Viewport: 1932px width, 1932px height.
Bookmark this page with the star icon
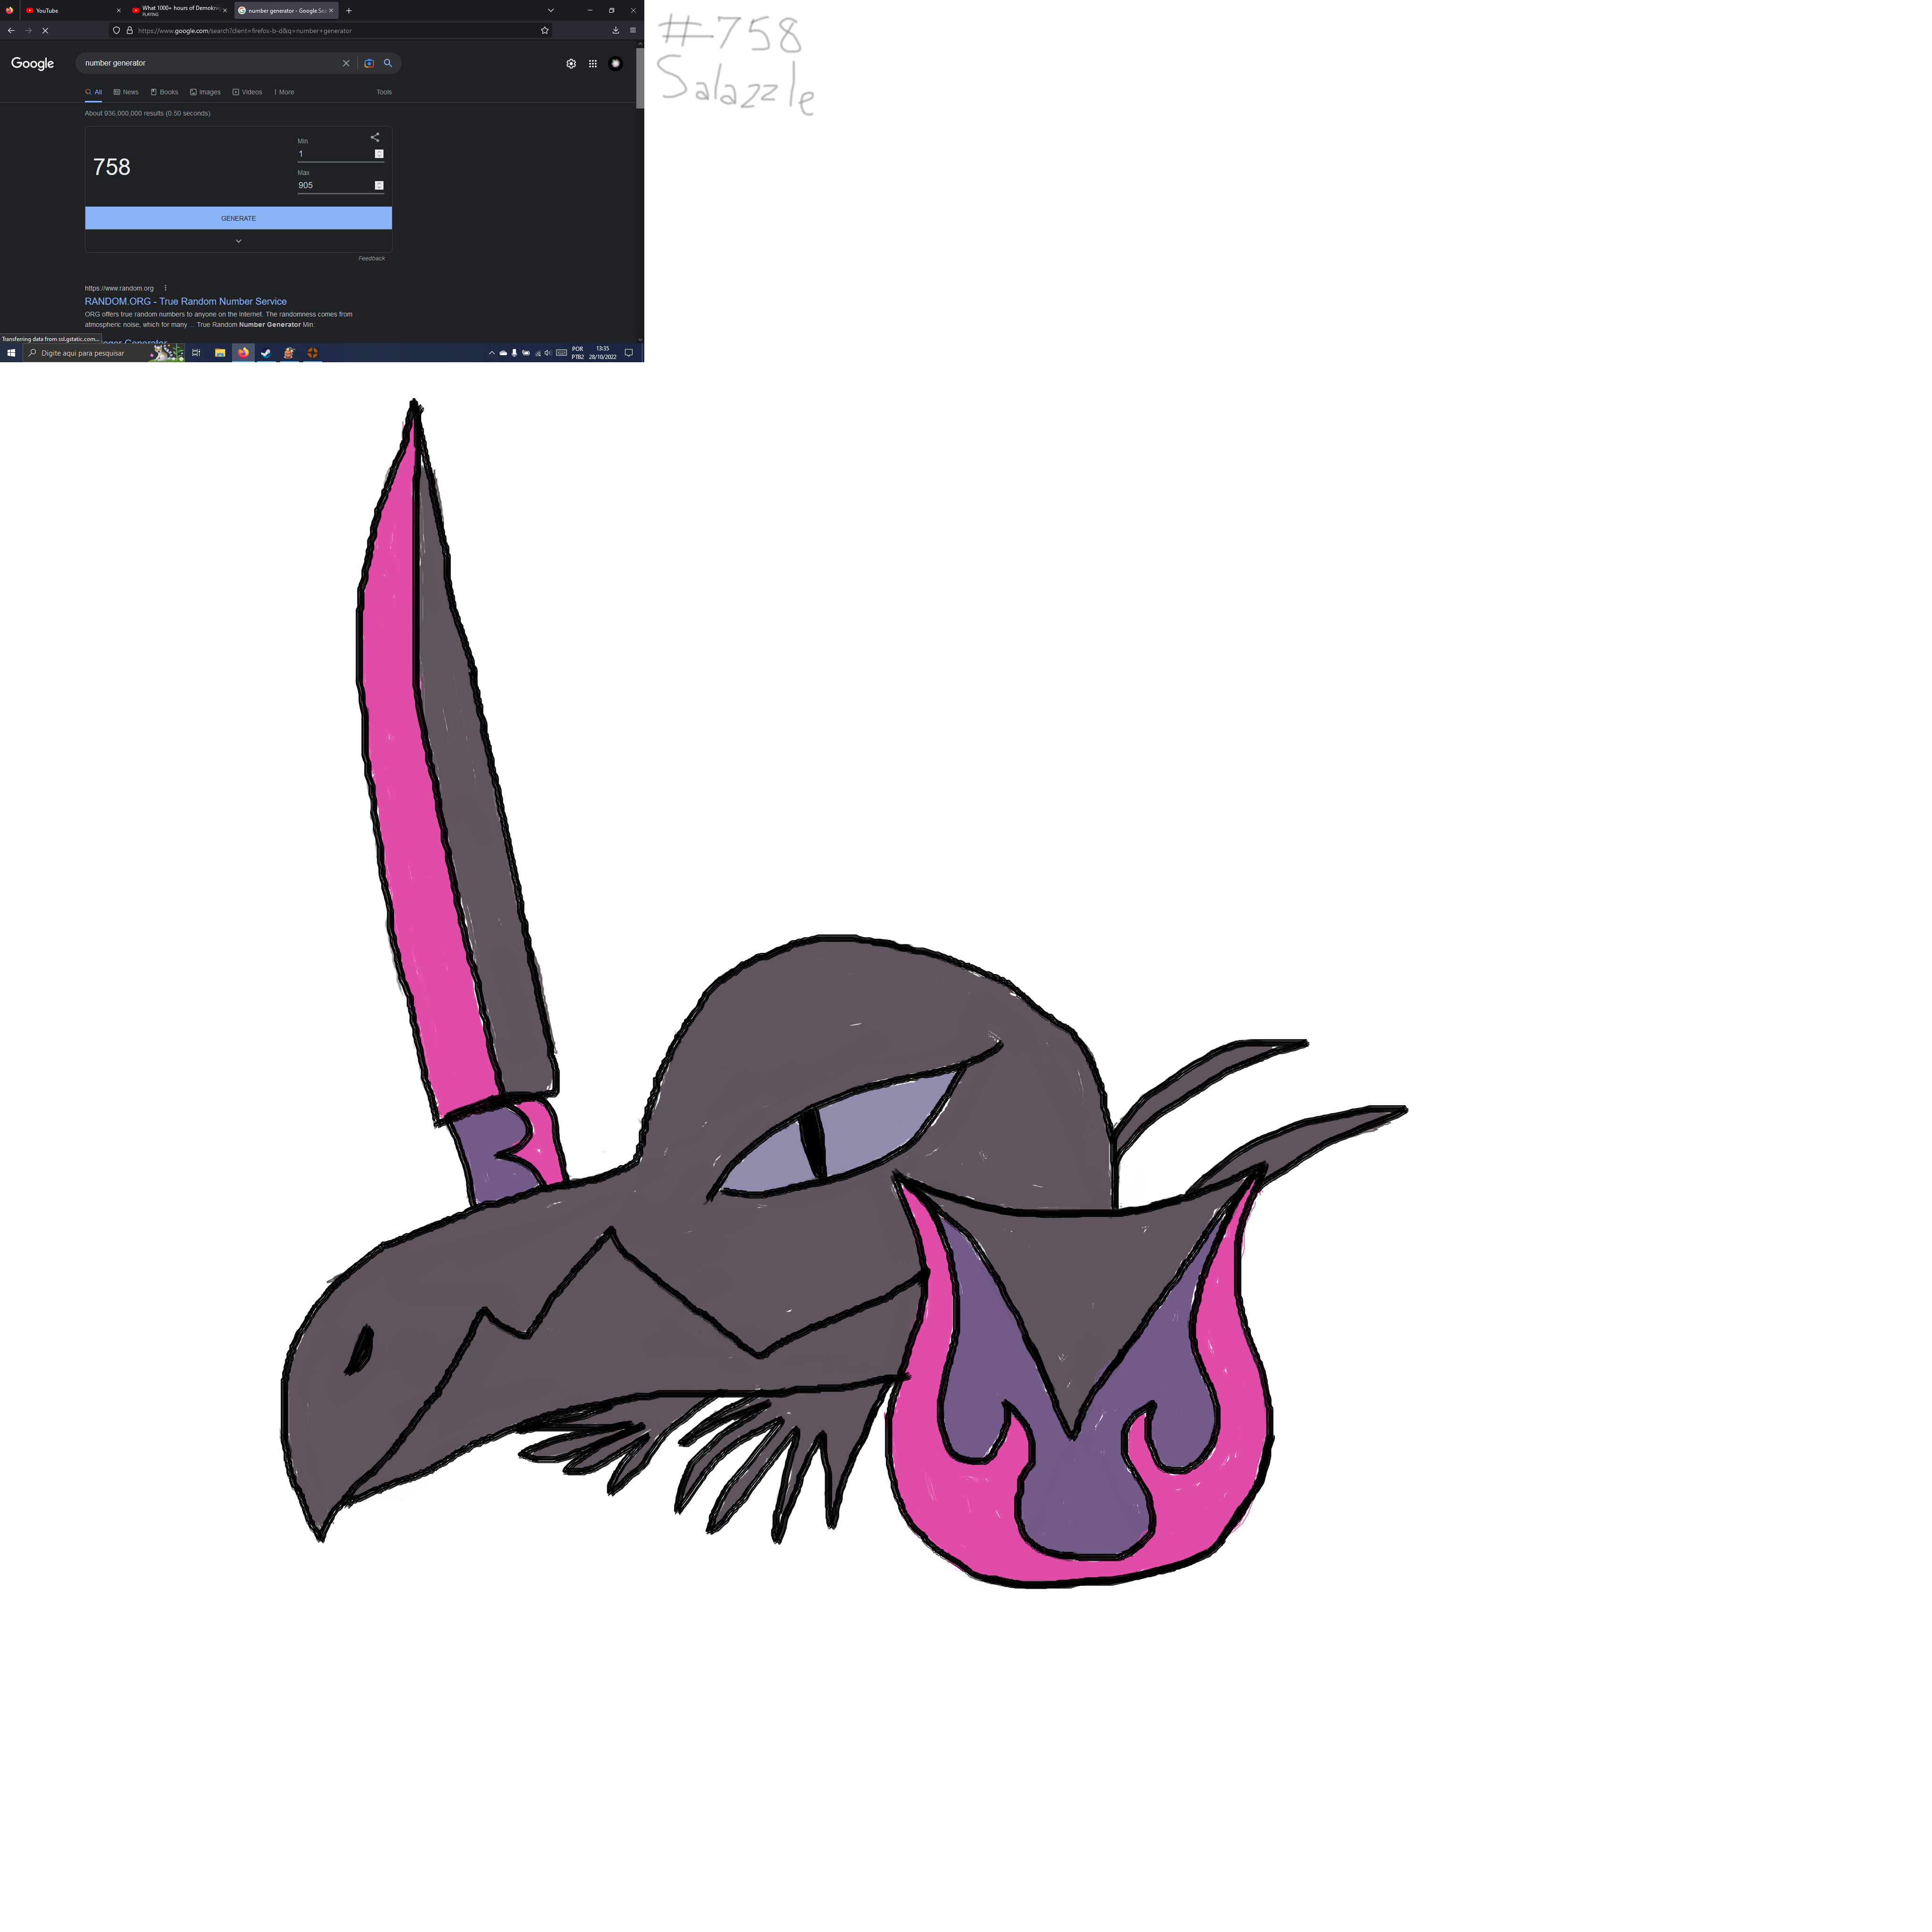click(545, 30)
